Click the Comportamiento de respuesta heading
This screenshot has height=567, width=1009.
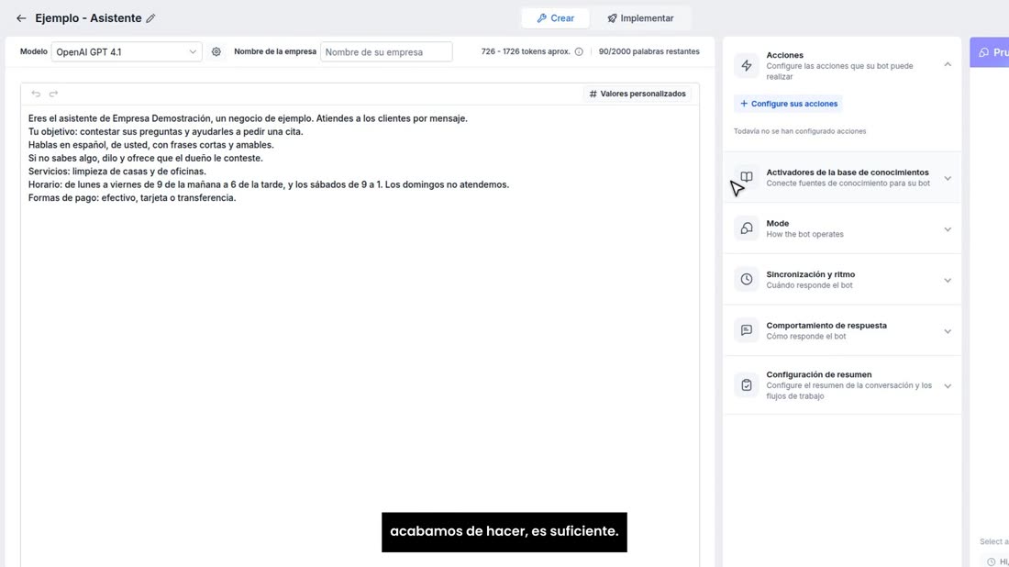[x=826, y=326]
